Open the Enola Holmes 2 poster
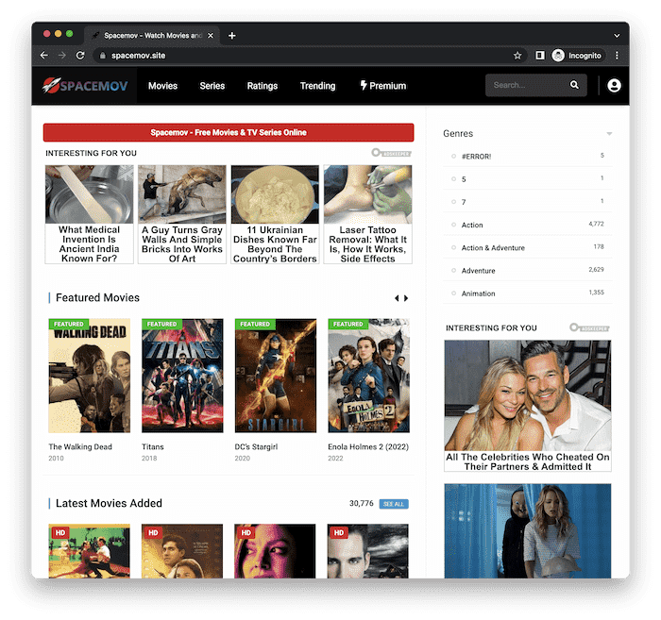 (369, 376)
